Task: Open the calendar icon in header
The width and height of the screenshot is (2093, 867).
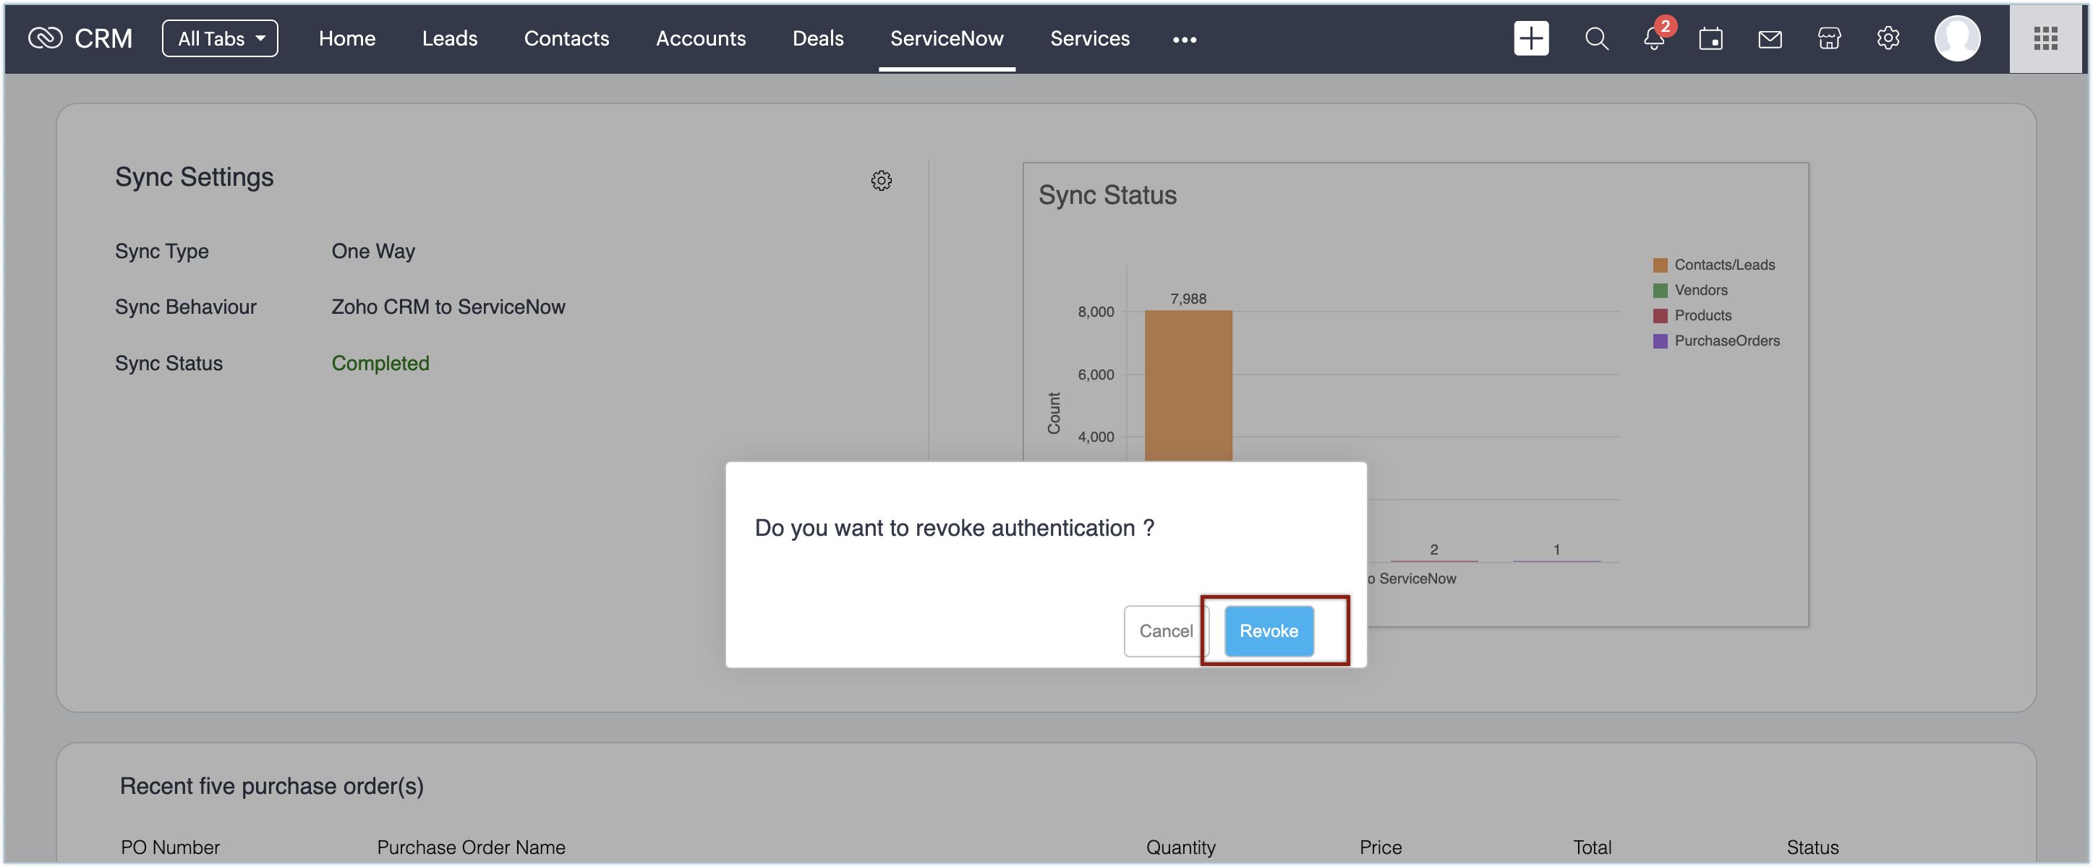Action: click(1710, 38)
